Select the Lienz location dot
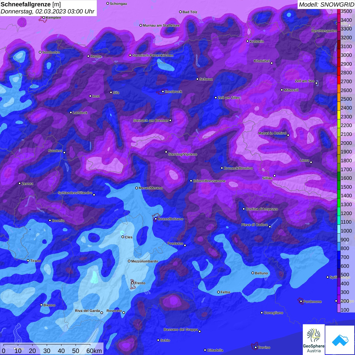This screenshot has height=355, width=355. (x=311, y=162)
